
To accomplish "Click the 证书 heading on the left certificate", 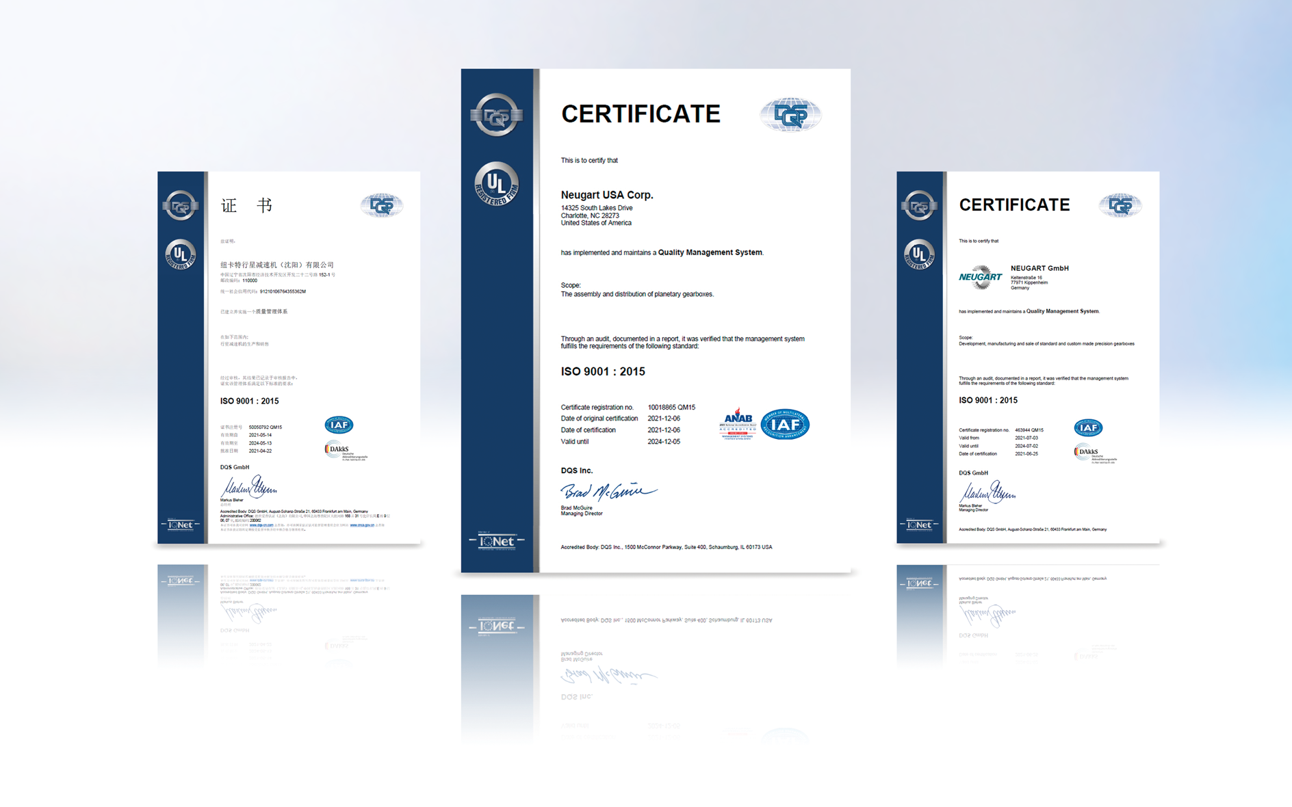I will click(246, 205).
